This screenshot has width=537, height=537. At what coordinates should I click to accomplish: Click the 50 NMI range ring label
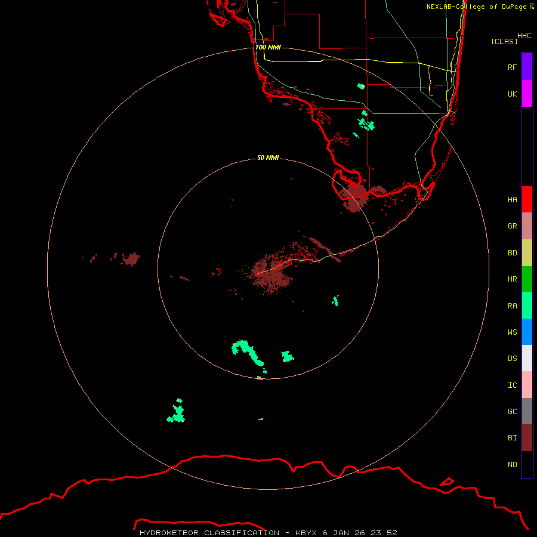click(268, 158)
